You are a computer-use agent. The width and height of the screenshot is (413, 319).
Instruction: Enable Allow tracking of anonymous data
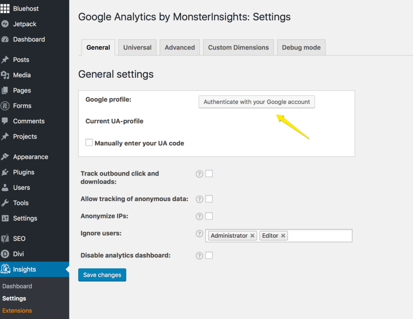[x=209, y=199]
